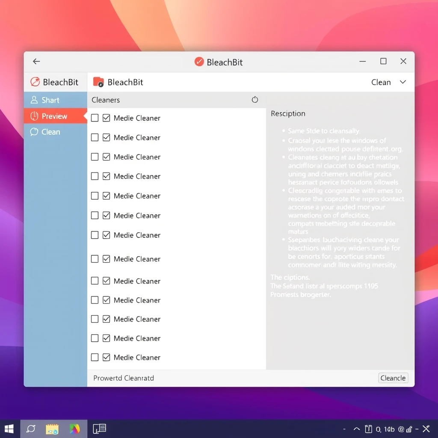Click the BleachBit title bar text
This screenshot has width=438, height=438.
(x=225, y=62)
